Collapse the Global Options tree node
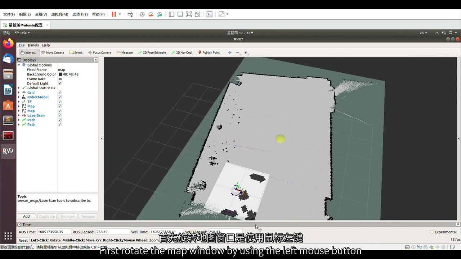 (19, 65)
